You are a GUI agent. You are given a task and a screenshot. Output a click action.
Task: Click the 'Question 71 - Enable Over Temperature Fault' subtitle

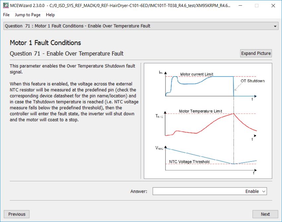(67, 54)
